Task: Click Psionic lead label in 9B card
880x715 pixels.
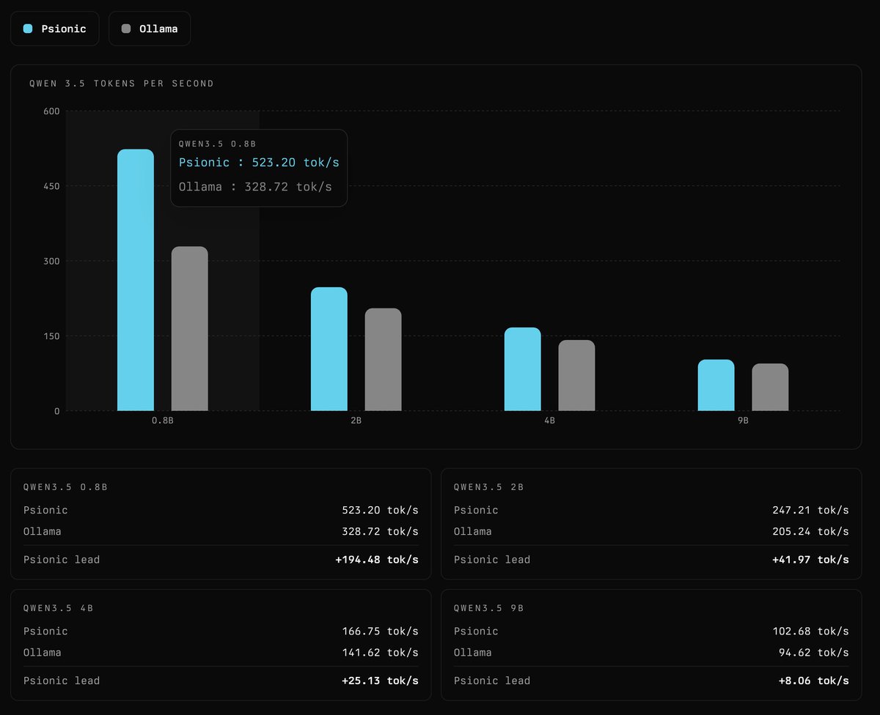Action: click(x=492, y=681)
